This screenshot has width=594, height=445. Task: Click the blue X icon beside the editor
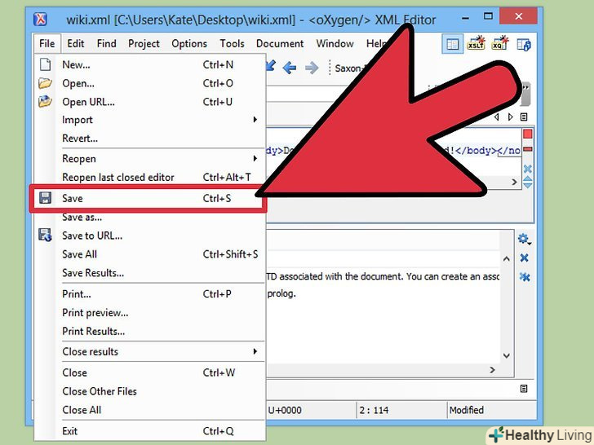pos(527,169)
